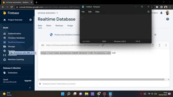Click Notepad zoom level 100%
The image size is (173, 97).
tap(104, 41)
